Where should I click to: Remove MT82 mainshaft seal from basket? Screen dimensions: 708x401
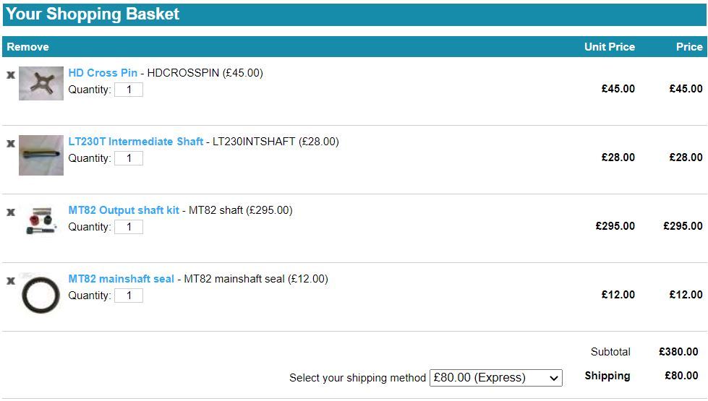(x=11, y=281)
